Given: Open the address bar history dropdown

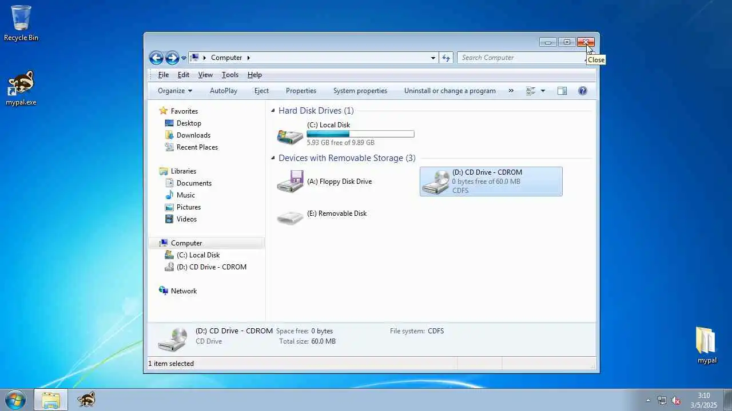Looking at the screenshot, I should pos(433,58).
